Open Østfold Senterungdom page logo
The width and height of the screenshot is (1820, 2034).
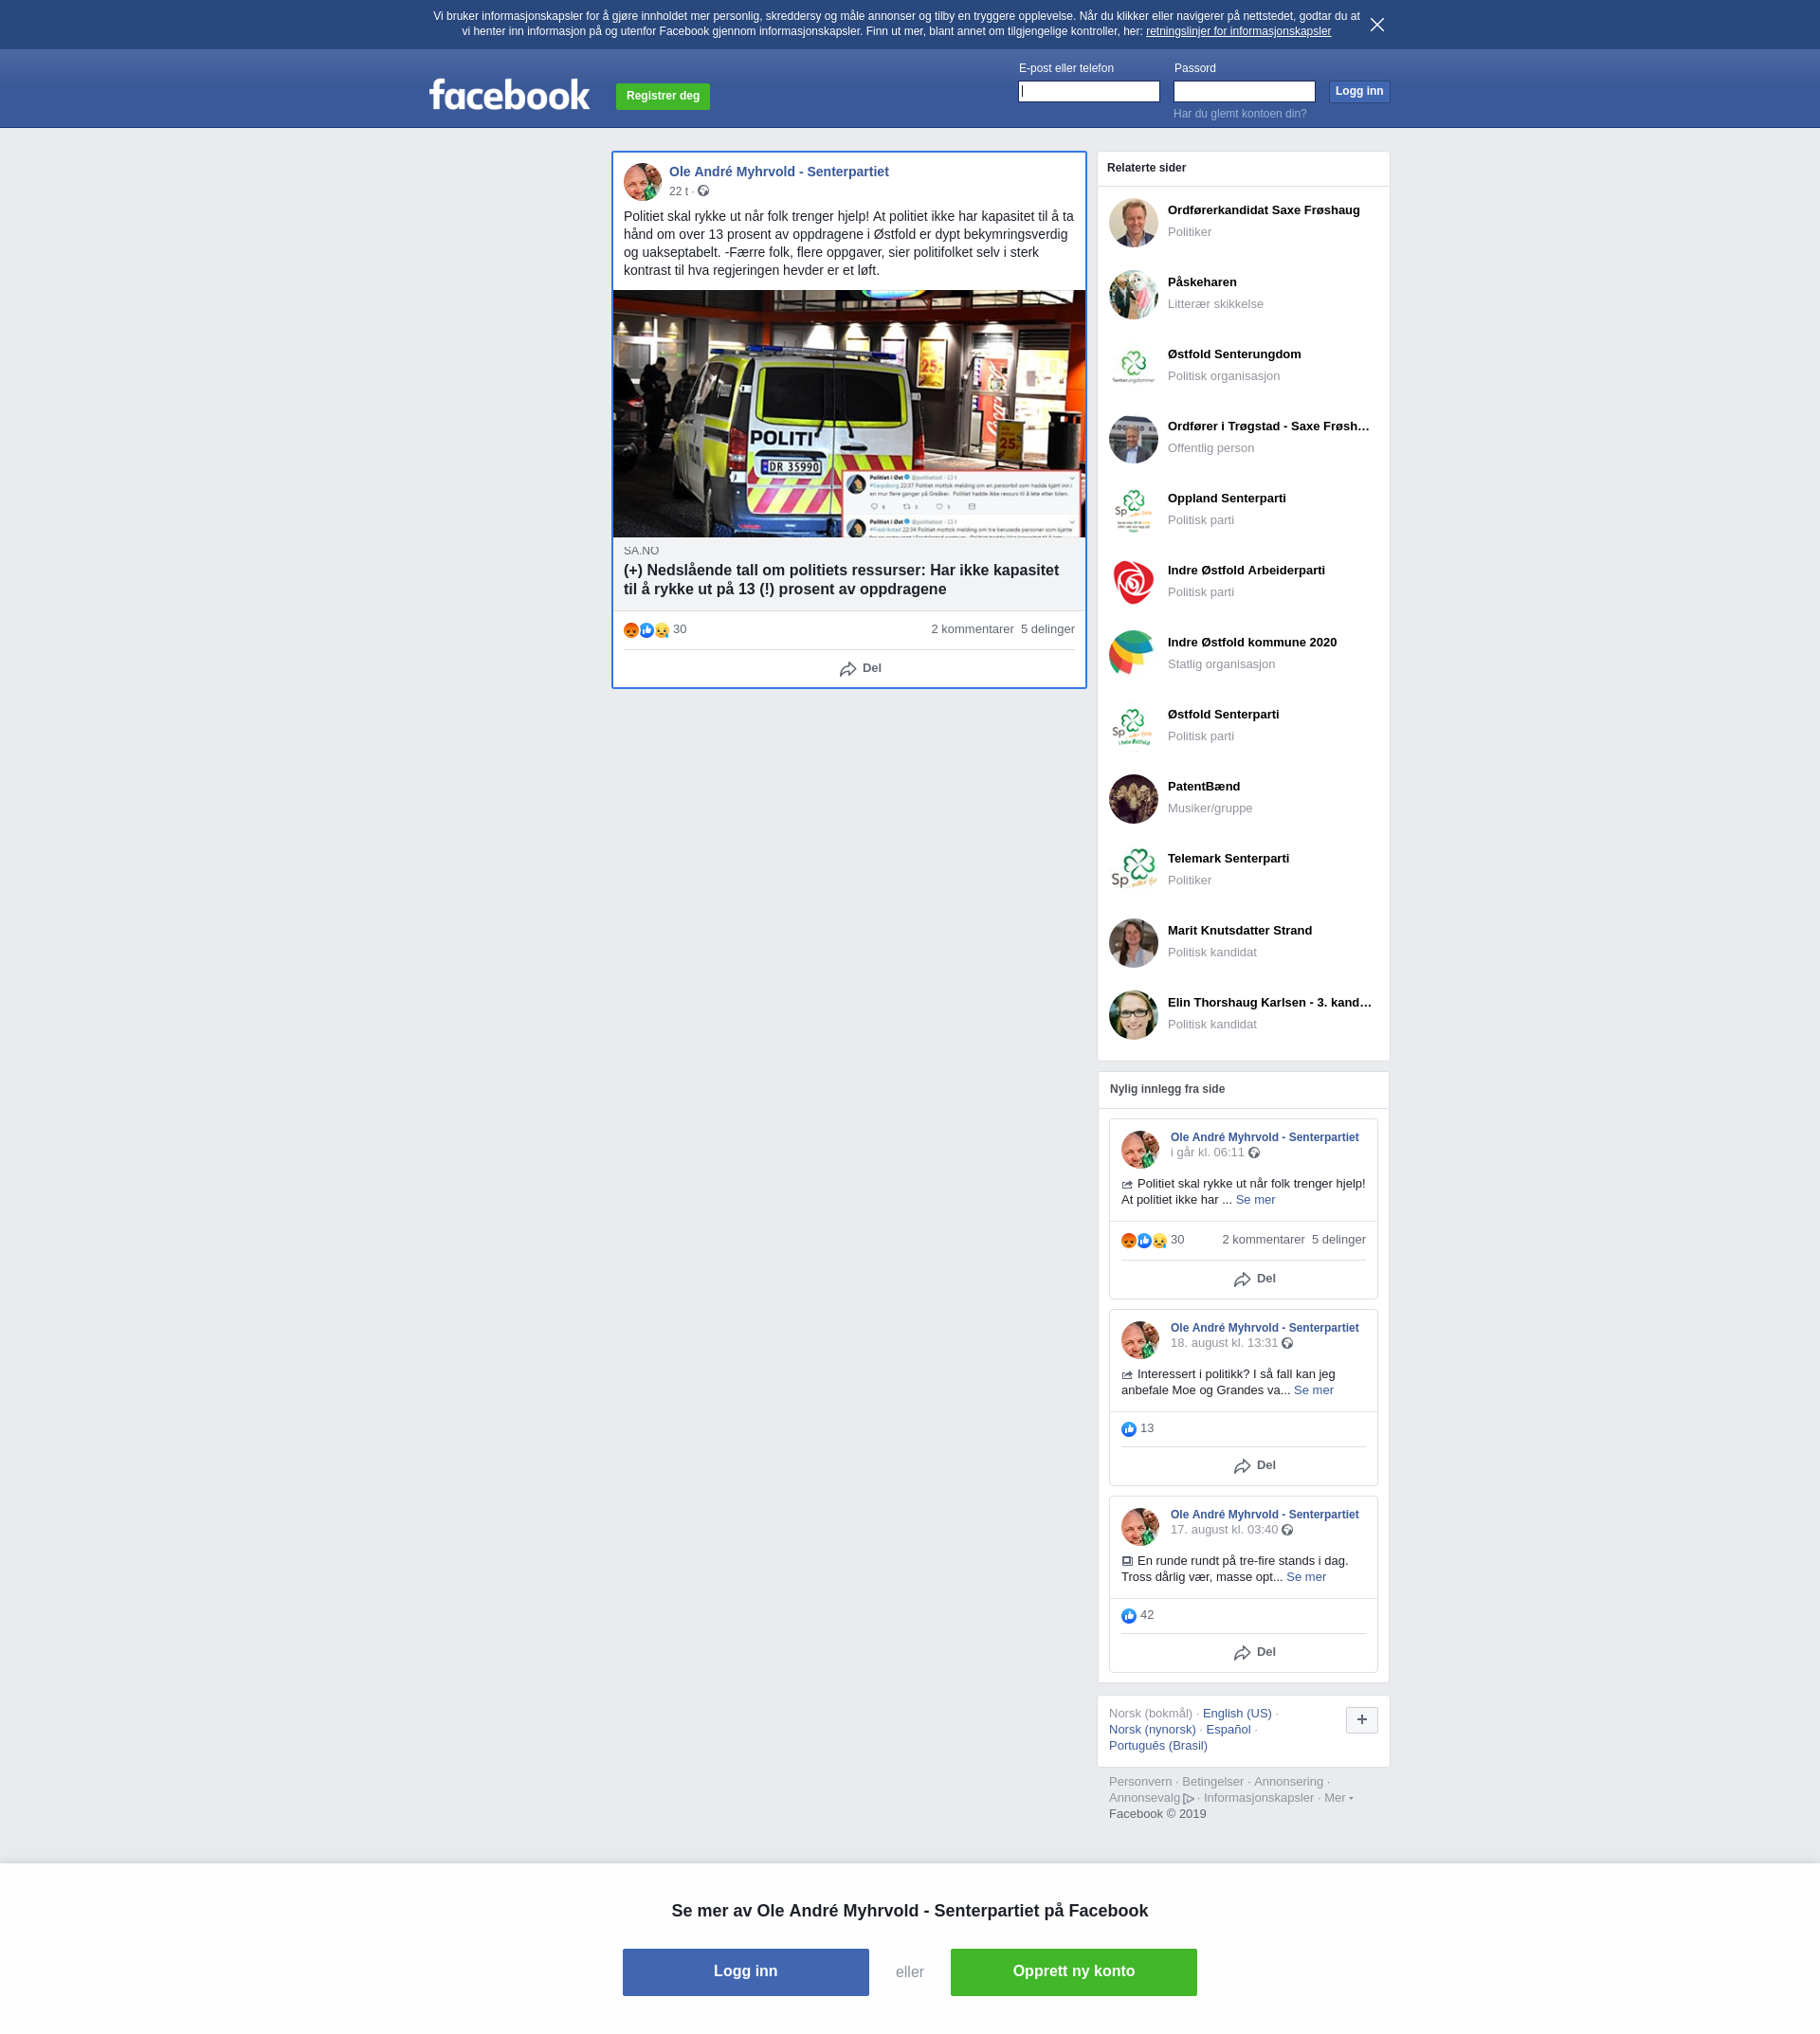(x=1133, y=366)
